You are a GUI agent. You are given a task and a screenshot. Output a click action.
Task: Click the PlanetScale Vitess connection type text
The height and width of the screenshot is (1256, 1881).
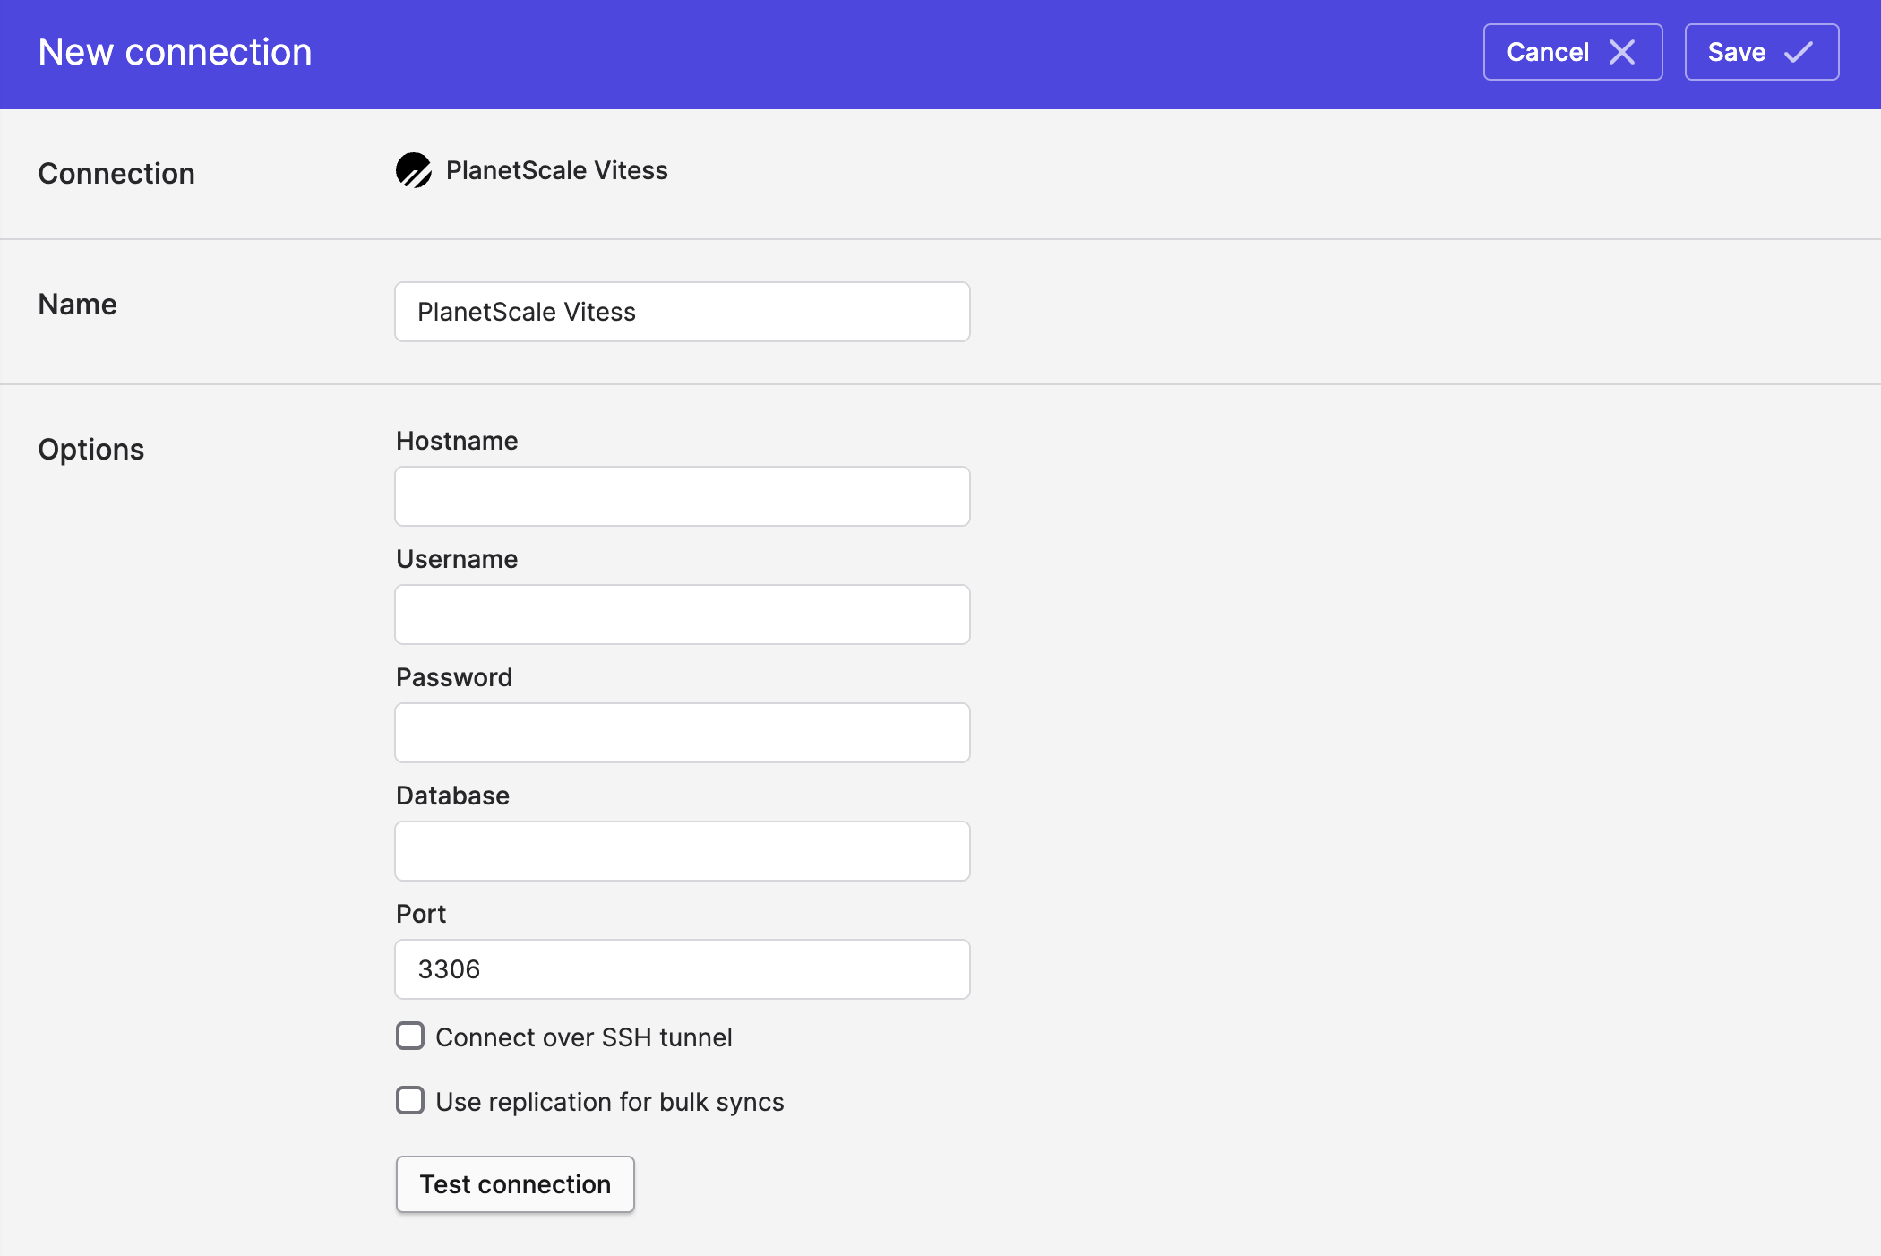coord(557,170)
